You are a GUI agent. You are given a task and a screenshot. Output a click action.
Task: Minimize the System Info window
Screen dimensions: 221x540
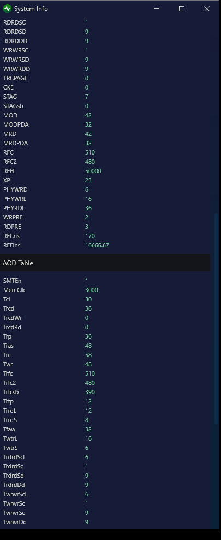(157, 9)
